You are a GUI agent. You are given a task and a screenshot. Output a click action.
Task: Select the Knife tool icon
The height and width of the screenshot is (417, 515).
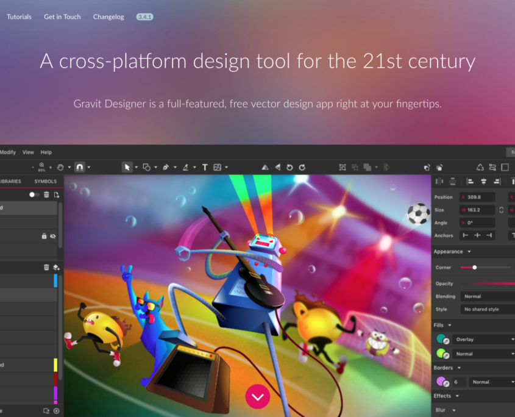click(x=185, y=167)
